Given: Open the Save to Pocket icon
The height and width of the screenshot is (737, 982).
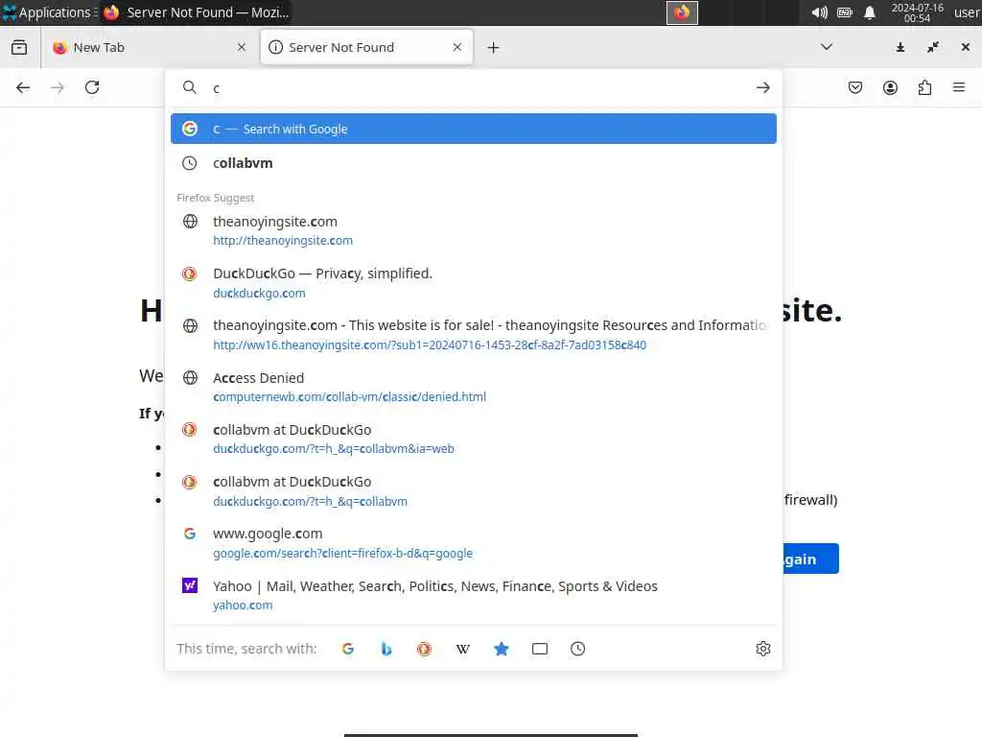Looking at the screenshot, I should 855,87.
